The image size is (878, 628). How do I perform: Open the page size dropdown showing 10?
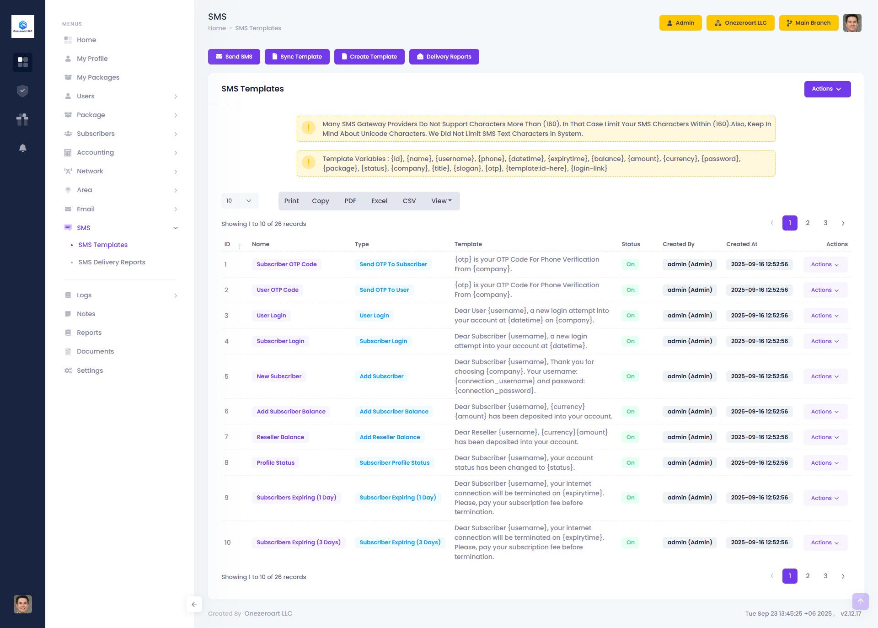tap(240, 201)
